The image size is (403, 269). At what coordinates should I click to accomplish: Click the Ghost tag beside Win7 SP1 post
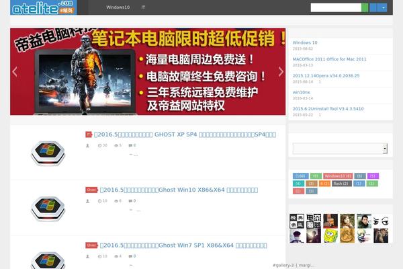click(x=91, y=245)
